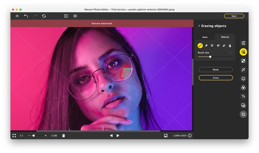Toggle the eye icon to view original
This screenshot has height=153, width=259.
75,16
